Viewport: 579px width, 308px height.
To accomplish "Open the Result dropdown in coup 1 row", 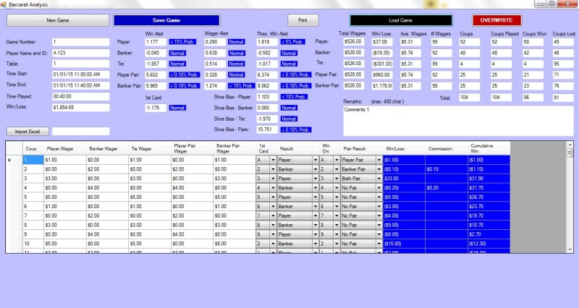I will [316, 159].
